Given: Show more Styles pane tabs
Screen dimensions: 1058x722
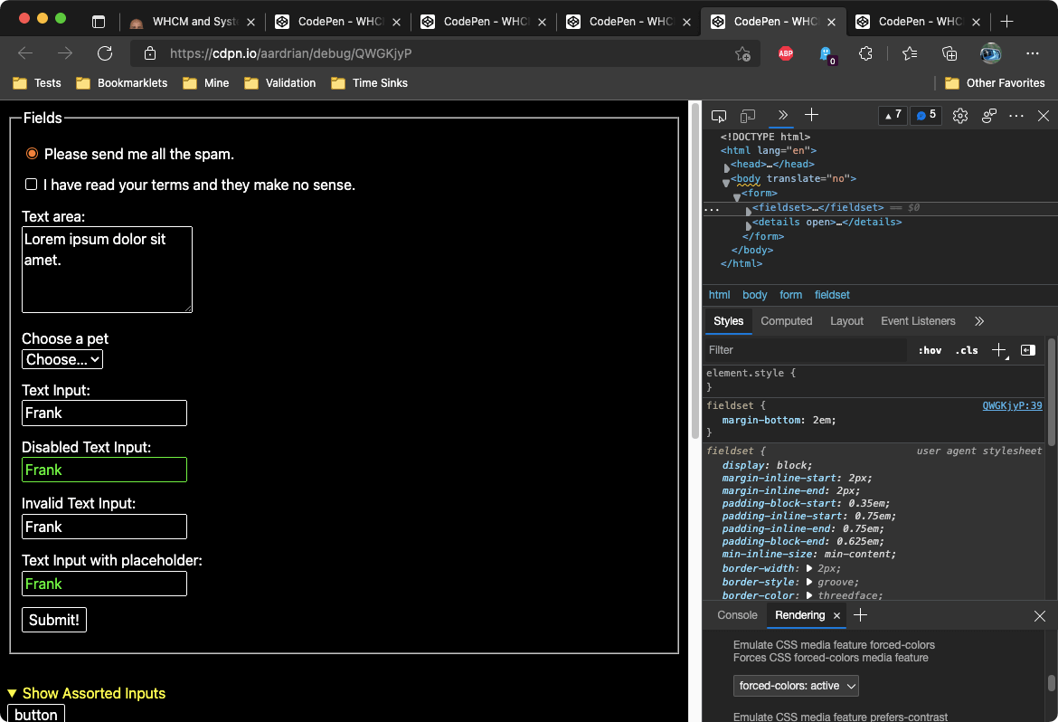Looking at the screenshot, I should [979, 321].
